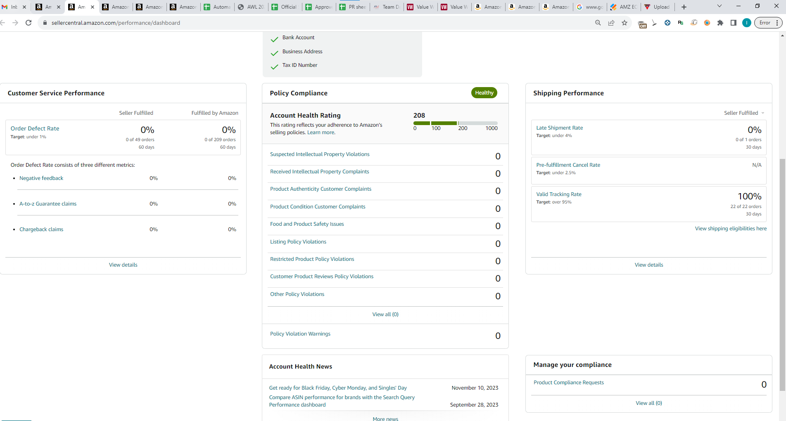Switch to the AWL 20 tab
786x421 pixels.
tap(251, 7)
